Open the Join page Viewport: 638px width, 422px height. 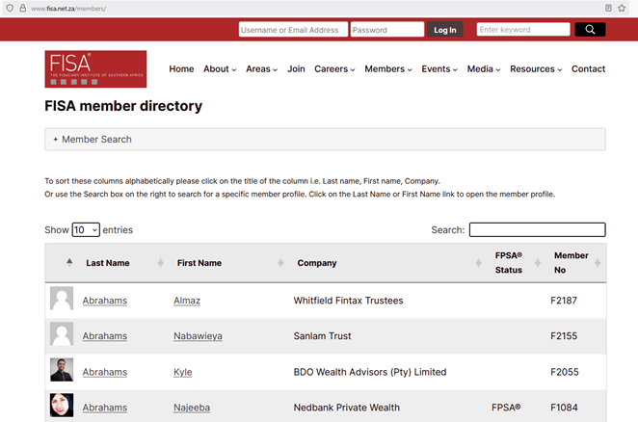(296, 69)
